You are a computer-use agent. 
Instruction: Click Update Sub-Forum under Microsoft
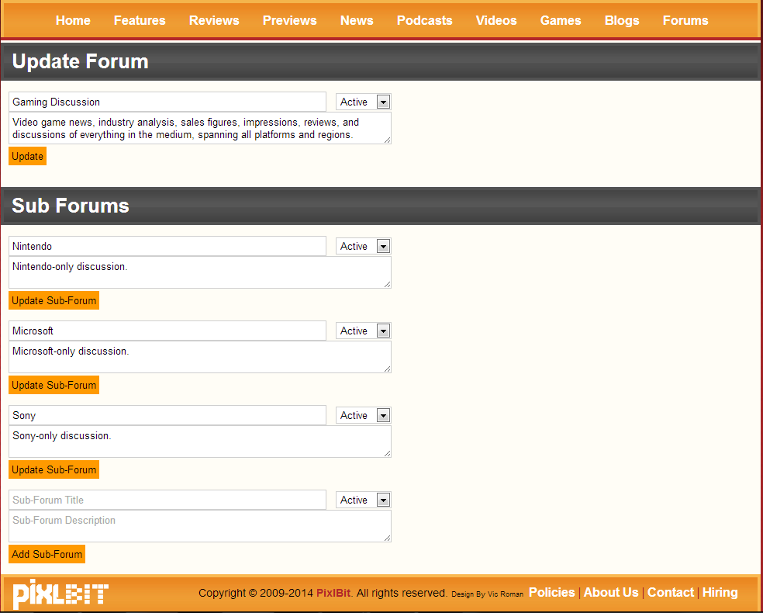click(54, 385)
